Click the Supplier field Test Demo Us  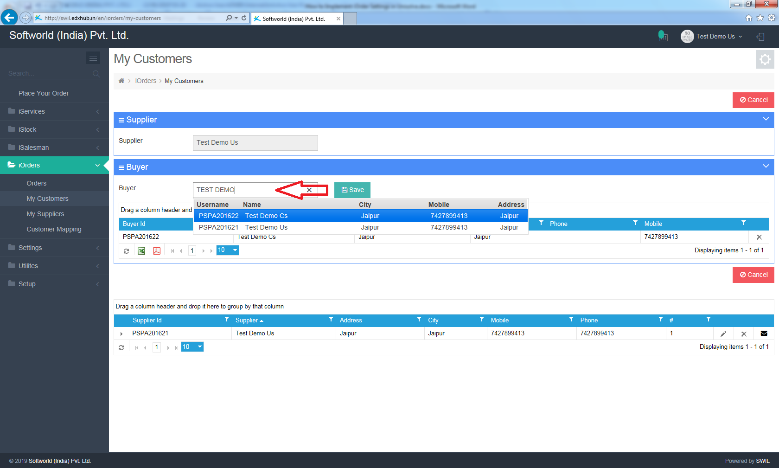[255, 142]
